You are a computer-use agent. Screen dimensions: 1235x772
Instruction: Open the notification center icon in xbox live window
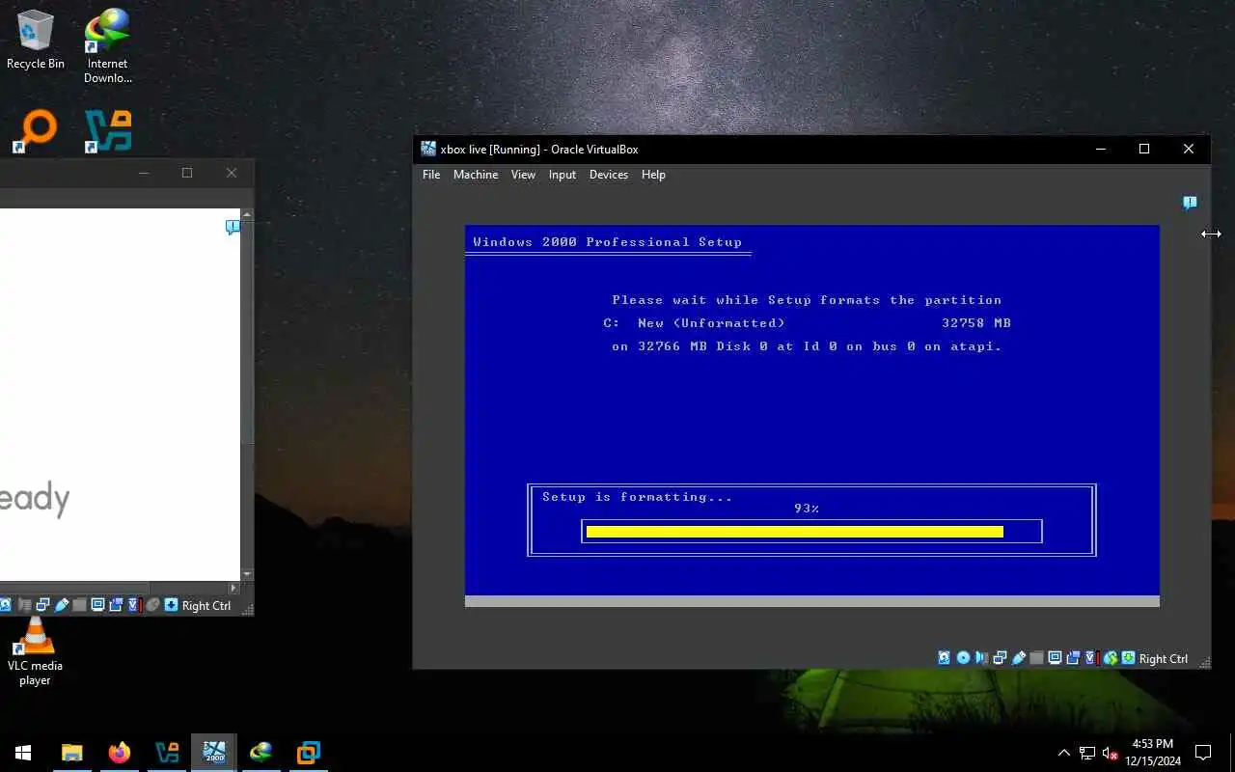(x=1190, y=203)
